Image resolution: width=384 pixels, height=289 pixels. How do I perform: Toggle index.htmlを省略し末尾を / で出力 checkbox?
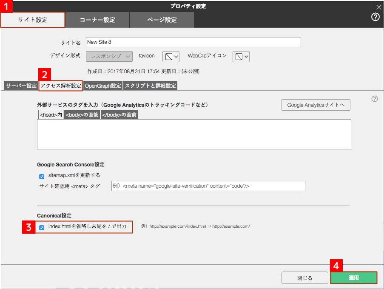point(42,227)
